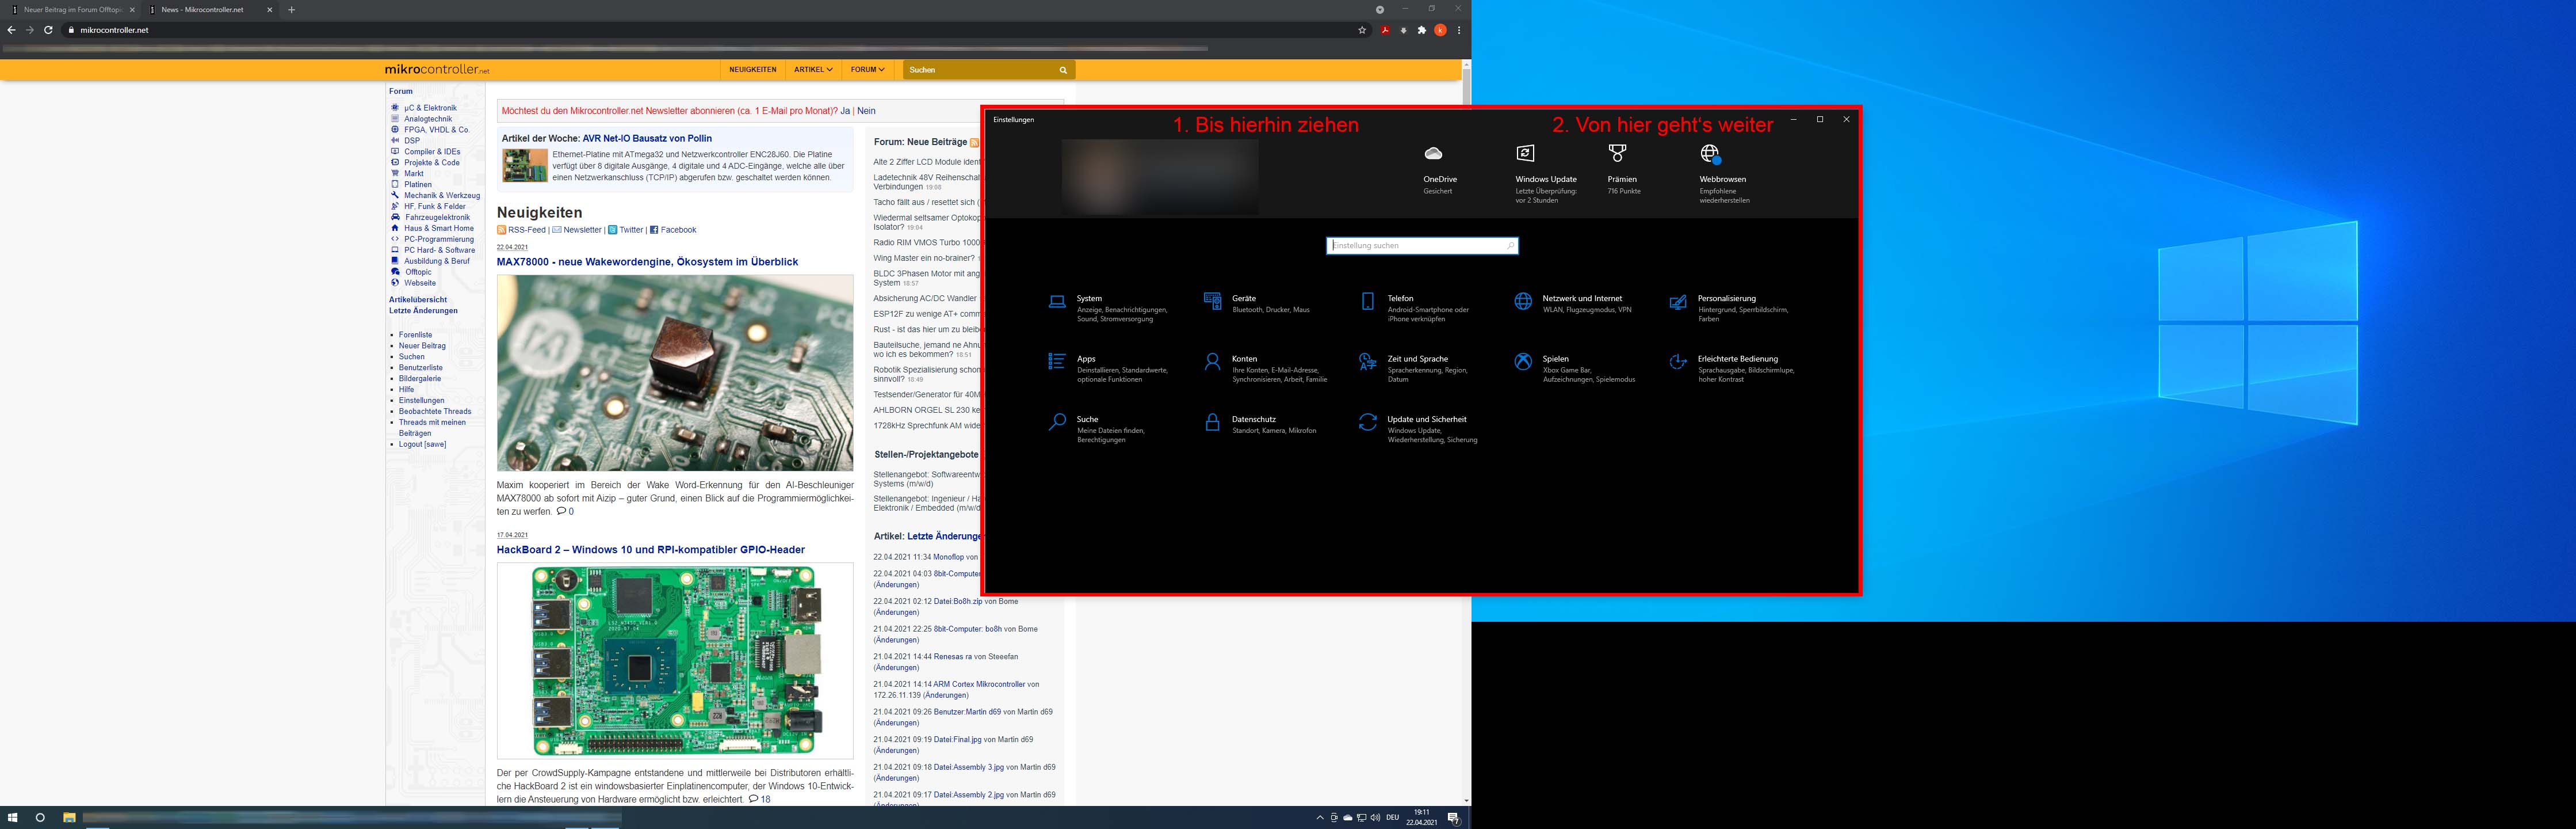Show hidden system tray icons
2576x829 pixels.
coord(1320,818)
